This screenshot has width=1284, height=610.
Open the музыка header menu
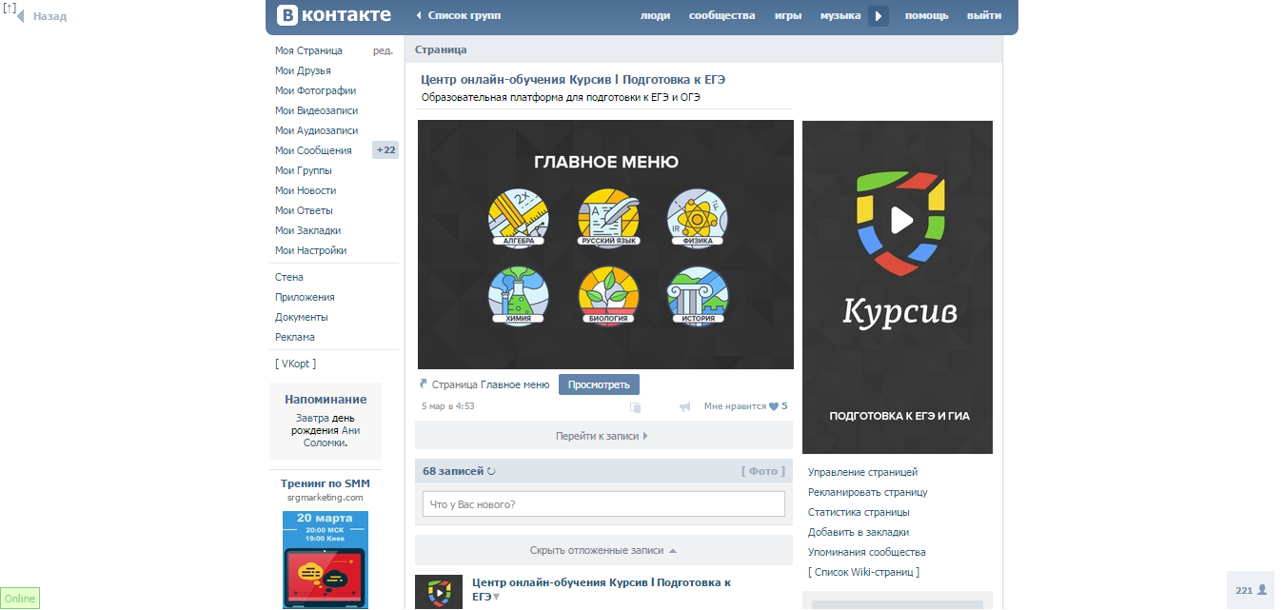(x=840, y=15)
